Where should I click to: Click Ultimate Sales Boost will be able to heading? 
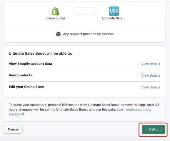pyautogui.click(x=40, y=53)
